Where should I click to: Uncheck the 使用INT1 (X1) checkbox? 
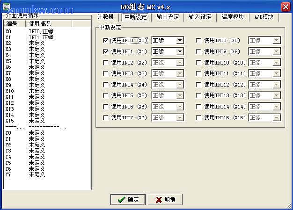pos(106,51)
